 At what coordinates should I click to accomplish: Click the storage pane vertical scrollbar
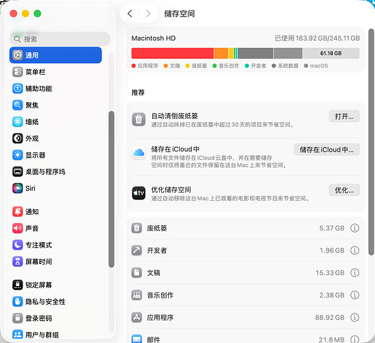click(371, 142)
